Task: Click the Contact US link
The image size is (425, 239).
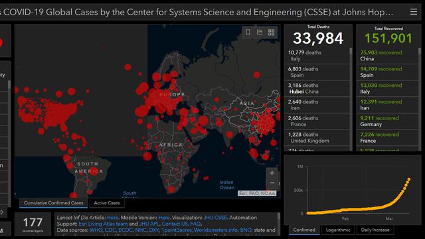Action: [x=175, y=224]
